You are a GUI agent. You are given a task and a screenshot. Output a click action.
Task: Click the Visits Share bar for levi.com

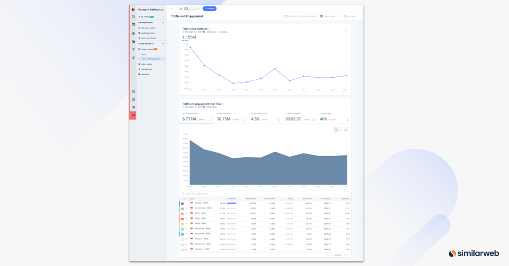232,204
